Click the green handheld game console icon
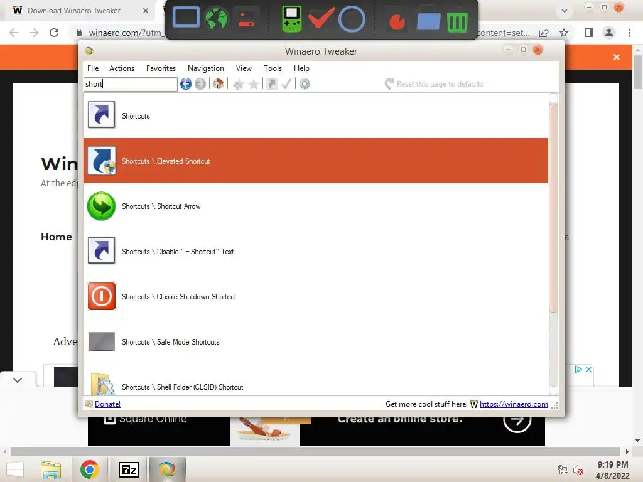The height and width of the screenshot is (482, 643). 292,19
